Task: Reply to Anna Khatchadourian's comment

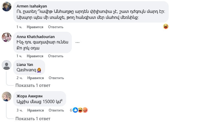Action: click(x=56, y=56)
